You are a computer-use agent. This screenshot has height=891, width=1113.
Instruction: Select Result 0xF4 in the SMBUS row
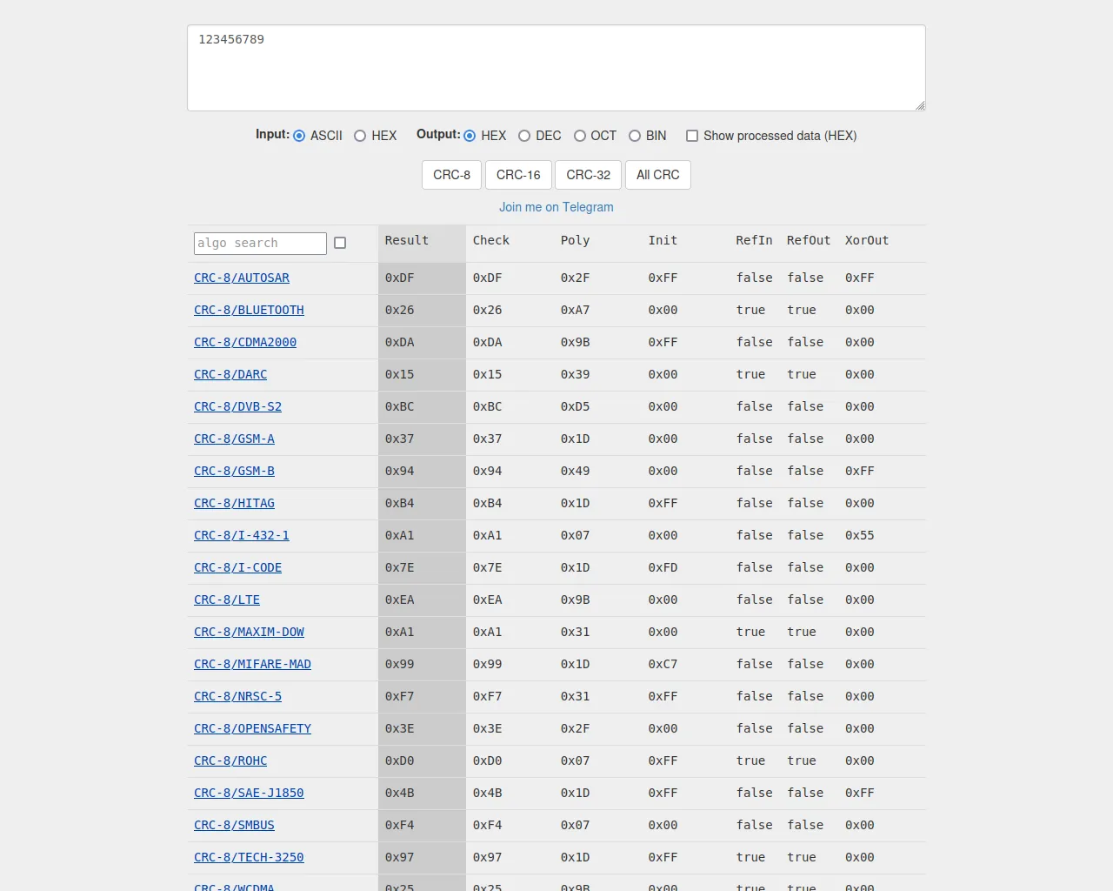[x=400, y=825]
